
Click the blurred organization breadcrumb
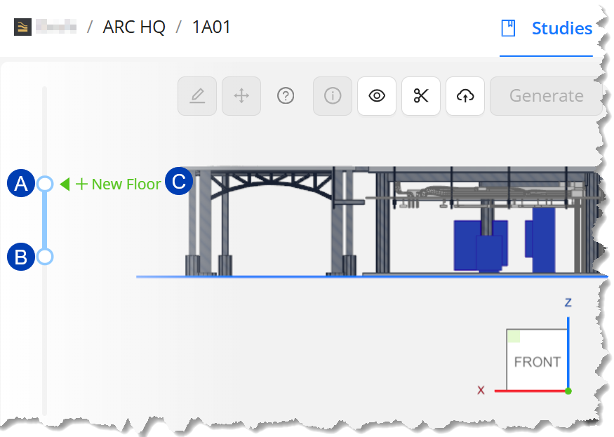(x=56, y=27)
